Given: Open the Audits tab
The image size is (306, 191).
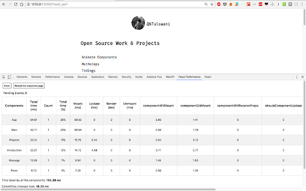Looking at the screenshot, I should click(139, 77).
